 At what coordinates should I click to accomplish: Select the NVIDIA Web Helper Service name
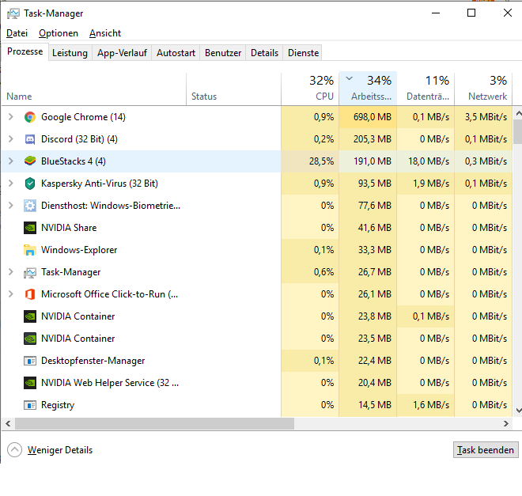110,383
